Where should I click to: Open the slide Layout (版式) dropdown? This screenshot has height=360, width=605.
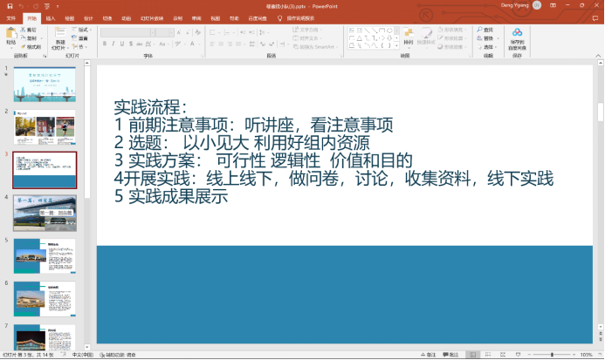pyautogui.click(x=82, y=30)
